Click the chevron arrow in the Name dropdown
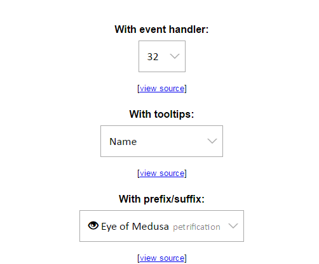 pyautogui.click(x=212, y=141)
